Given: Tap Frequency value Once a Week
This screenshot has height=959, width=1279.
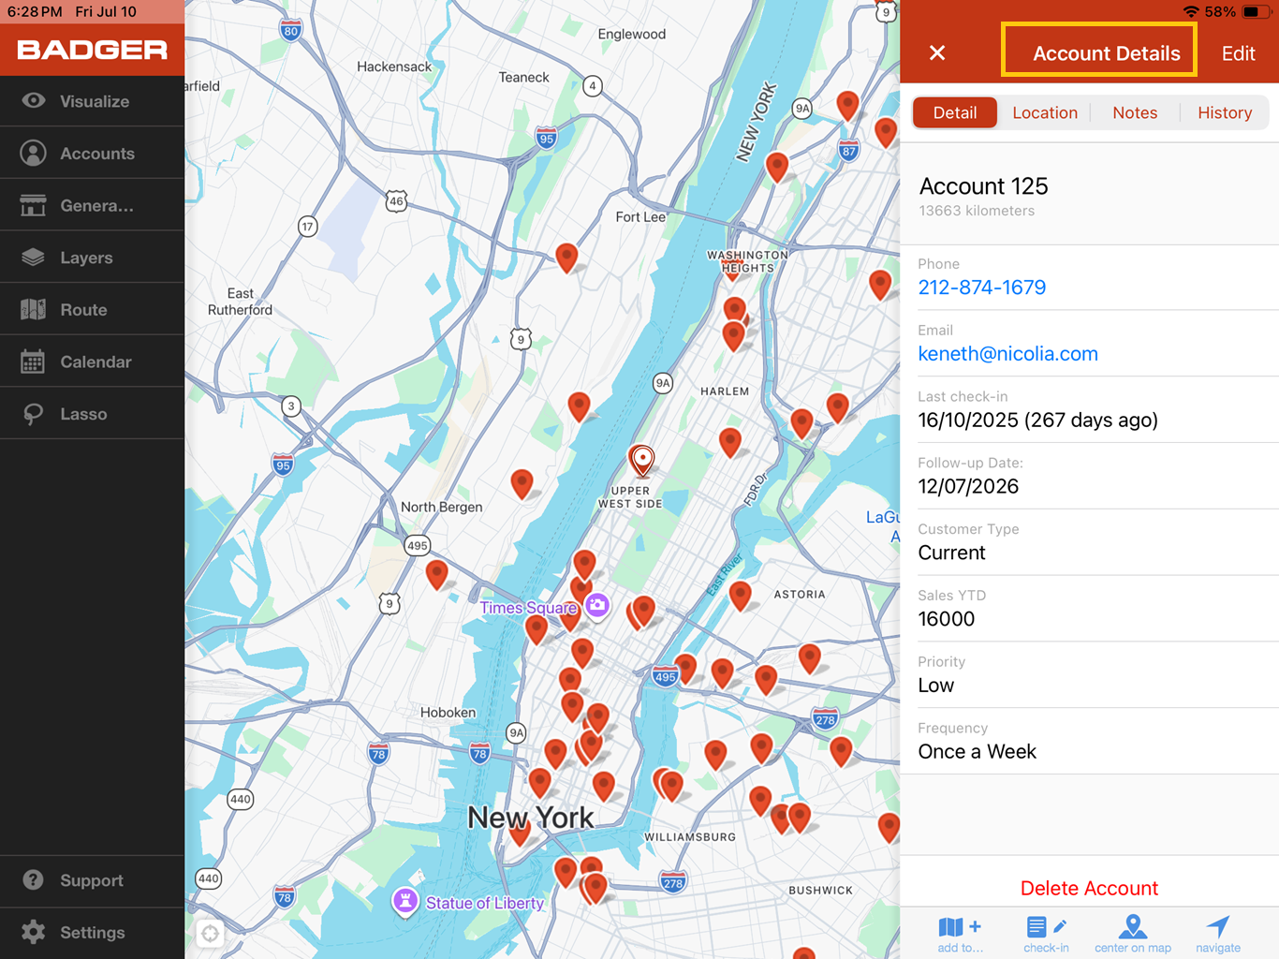Looking at the screenshot, I should pyautogui.click(x=977, y=752).
